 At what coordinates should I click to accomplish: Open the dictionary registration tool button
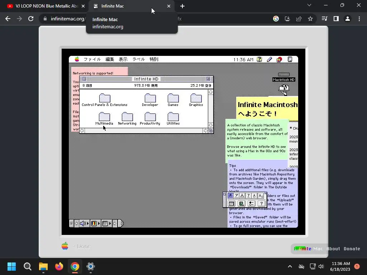point(241,203)
